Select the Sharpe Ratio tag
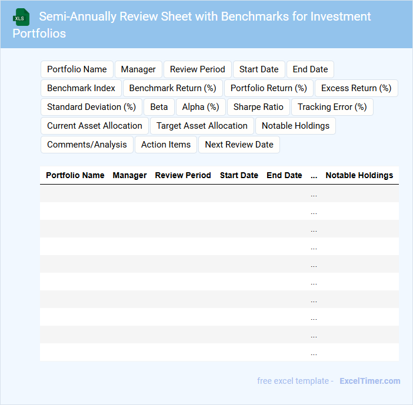 click(x=258, y=107)
